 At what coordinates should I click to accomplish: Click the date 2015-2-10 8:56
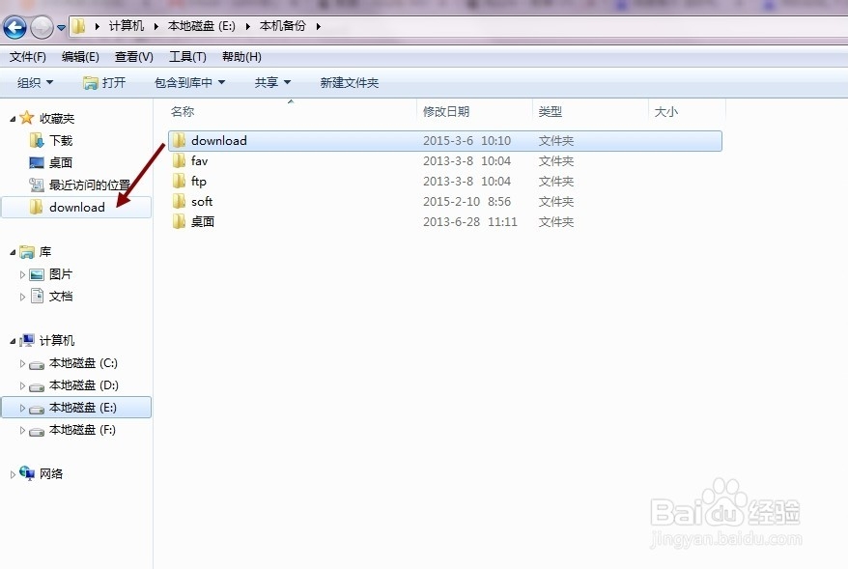pyautogui.click(x=466, y=201)
